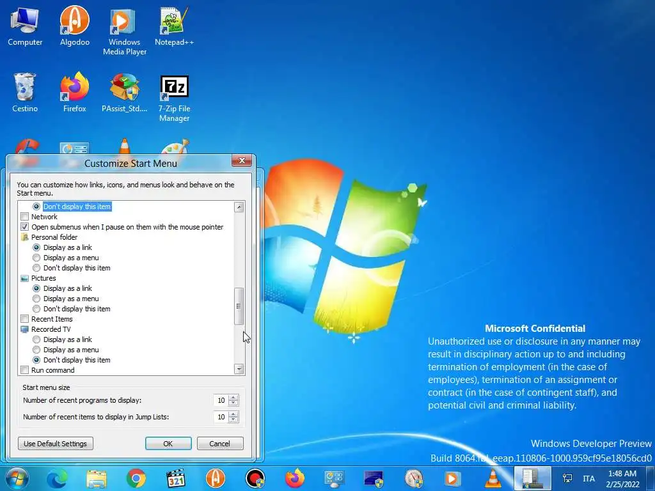
Task: Uncheck Open submenus when I pause option
Action: click(x=25, y=227)
